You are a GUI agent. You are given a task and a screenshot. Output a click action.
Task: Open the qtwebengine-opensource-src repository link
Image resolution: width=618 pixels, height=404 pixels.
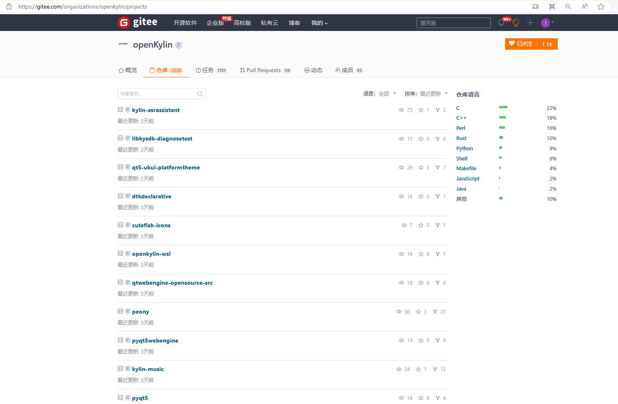point(172,283)
